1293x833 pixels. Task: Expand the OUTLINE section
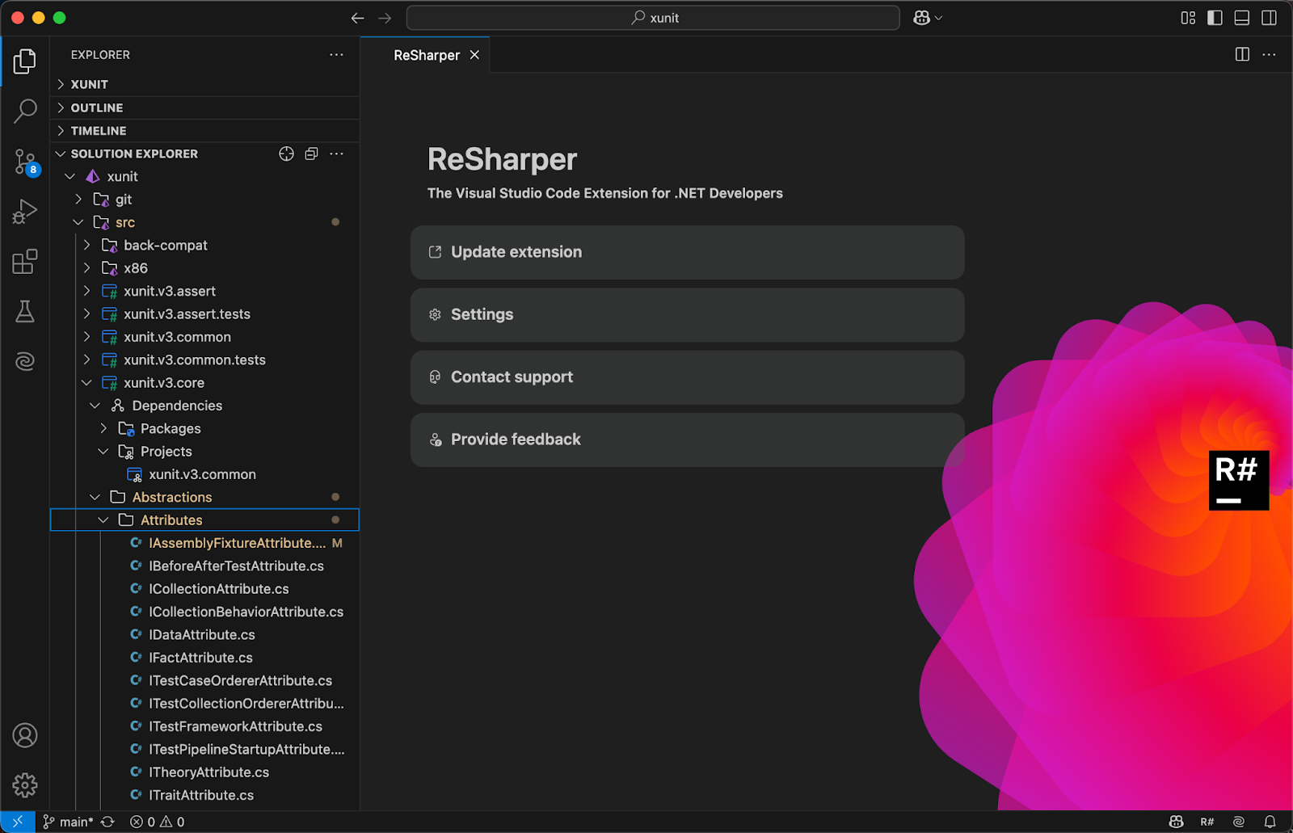[61, 107]
